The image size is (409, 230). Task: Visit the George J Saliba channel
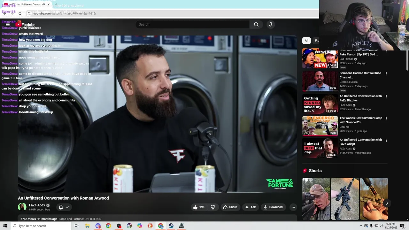point(348,82)
